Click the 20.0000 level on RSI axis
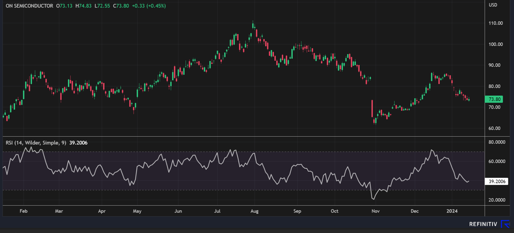Screen dimensions: 514x233 click(497, 200)
